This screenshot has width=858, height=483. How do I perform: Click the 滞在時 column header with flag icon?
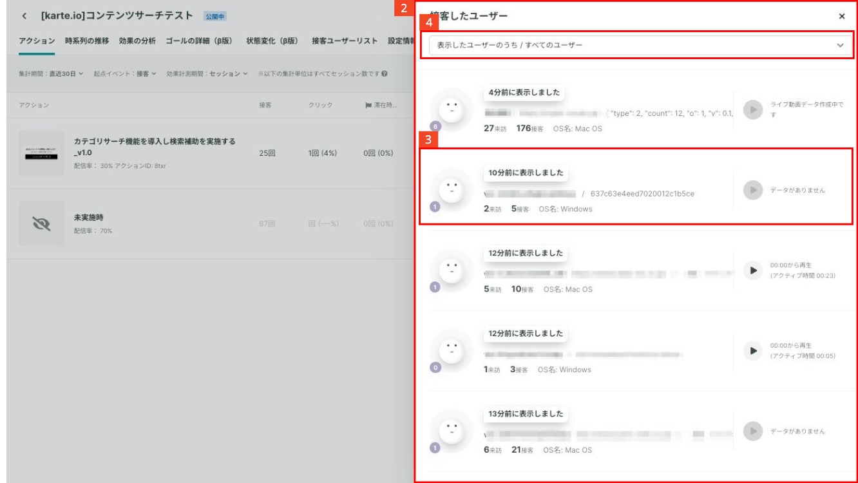380,104
